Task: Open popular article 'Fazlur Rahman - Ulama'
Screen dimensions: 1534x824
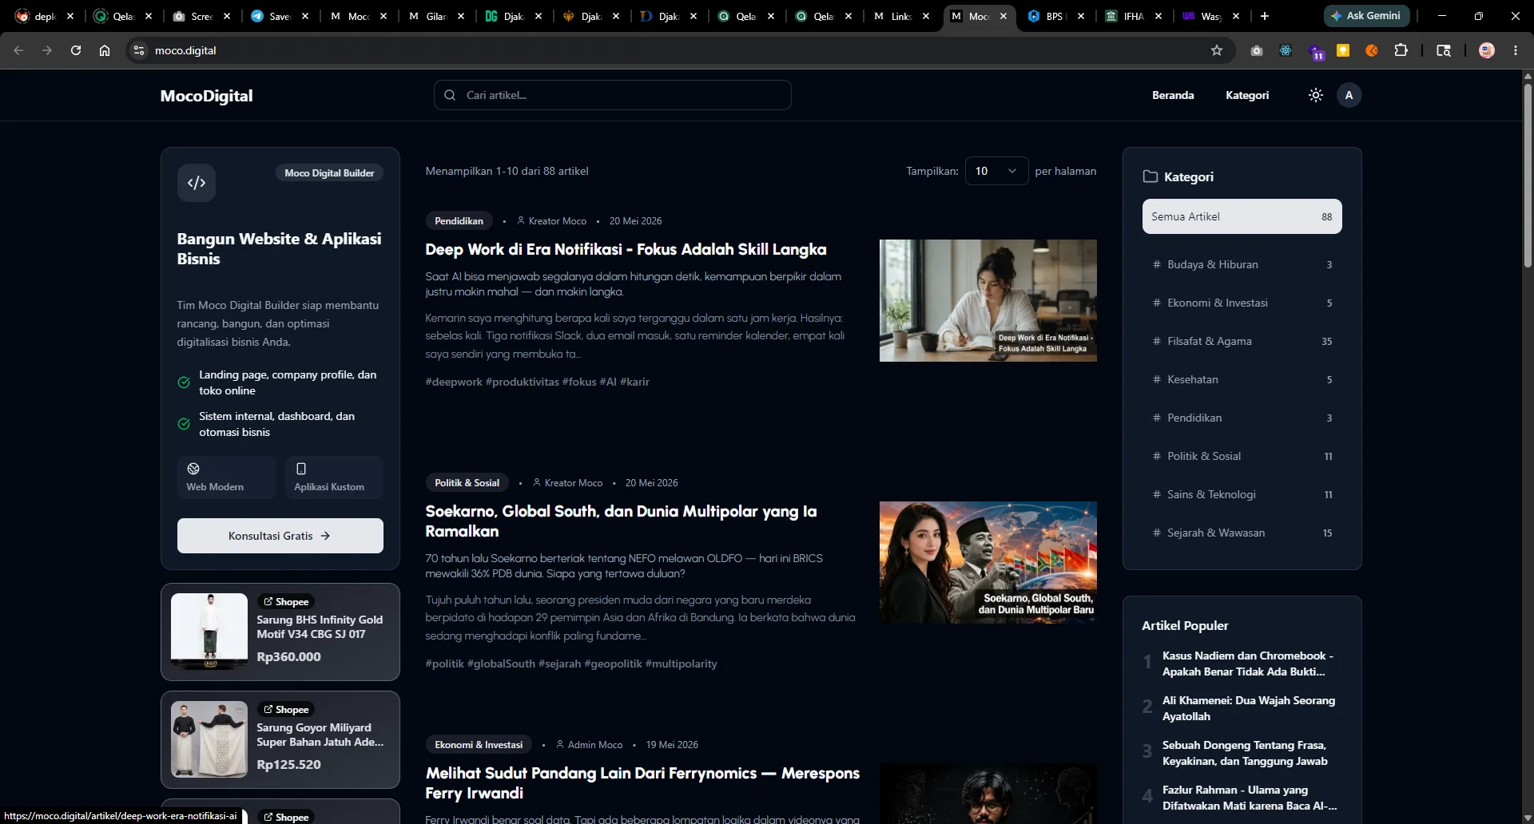Action: pyautogui.click(x=1250, y=798)
